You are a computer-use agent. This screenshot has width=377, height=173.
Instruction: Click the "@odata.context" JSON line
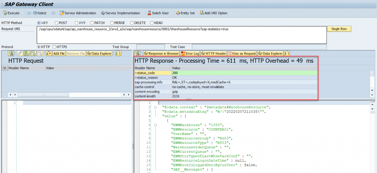[216, 107]
